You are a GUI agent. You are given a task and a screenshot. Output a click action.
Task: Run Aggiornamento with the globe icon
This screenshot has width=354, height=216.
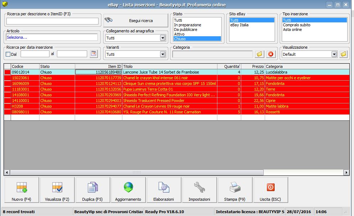(x=128, y=190)
